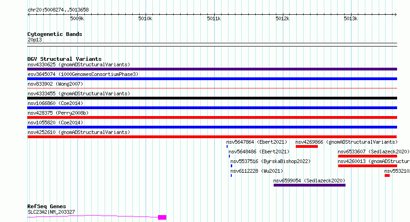Open nsv6533607 Sedlazeck2020 variant label

pyautogui.click(x=374, y=152)
